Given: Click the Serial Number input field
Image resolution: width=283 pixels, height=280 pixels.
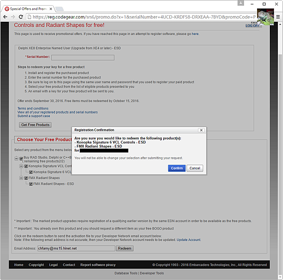Looking at the screenshot, I should coord(83,58).
